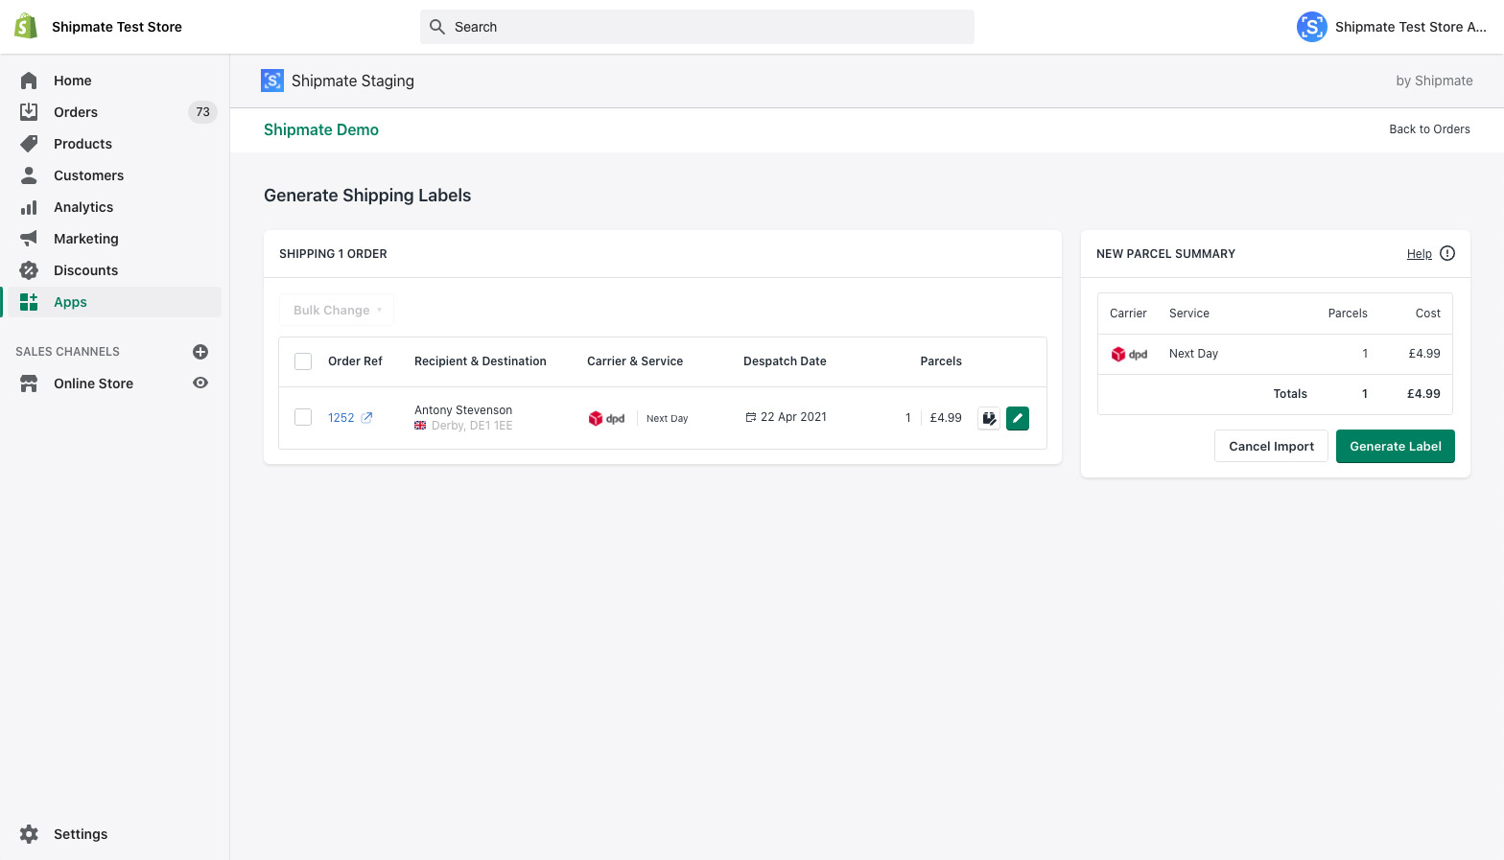Click the Carrier & Service column header

click(x=635, y=361)
